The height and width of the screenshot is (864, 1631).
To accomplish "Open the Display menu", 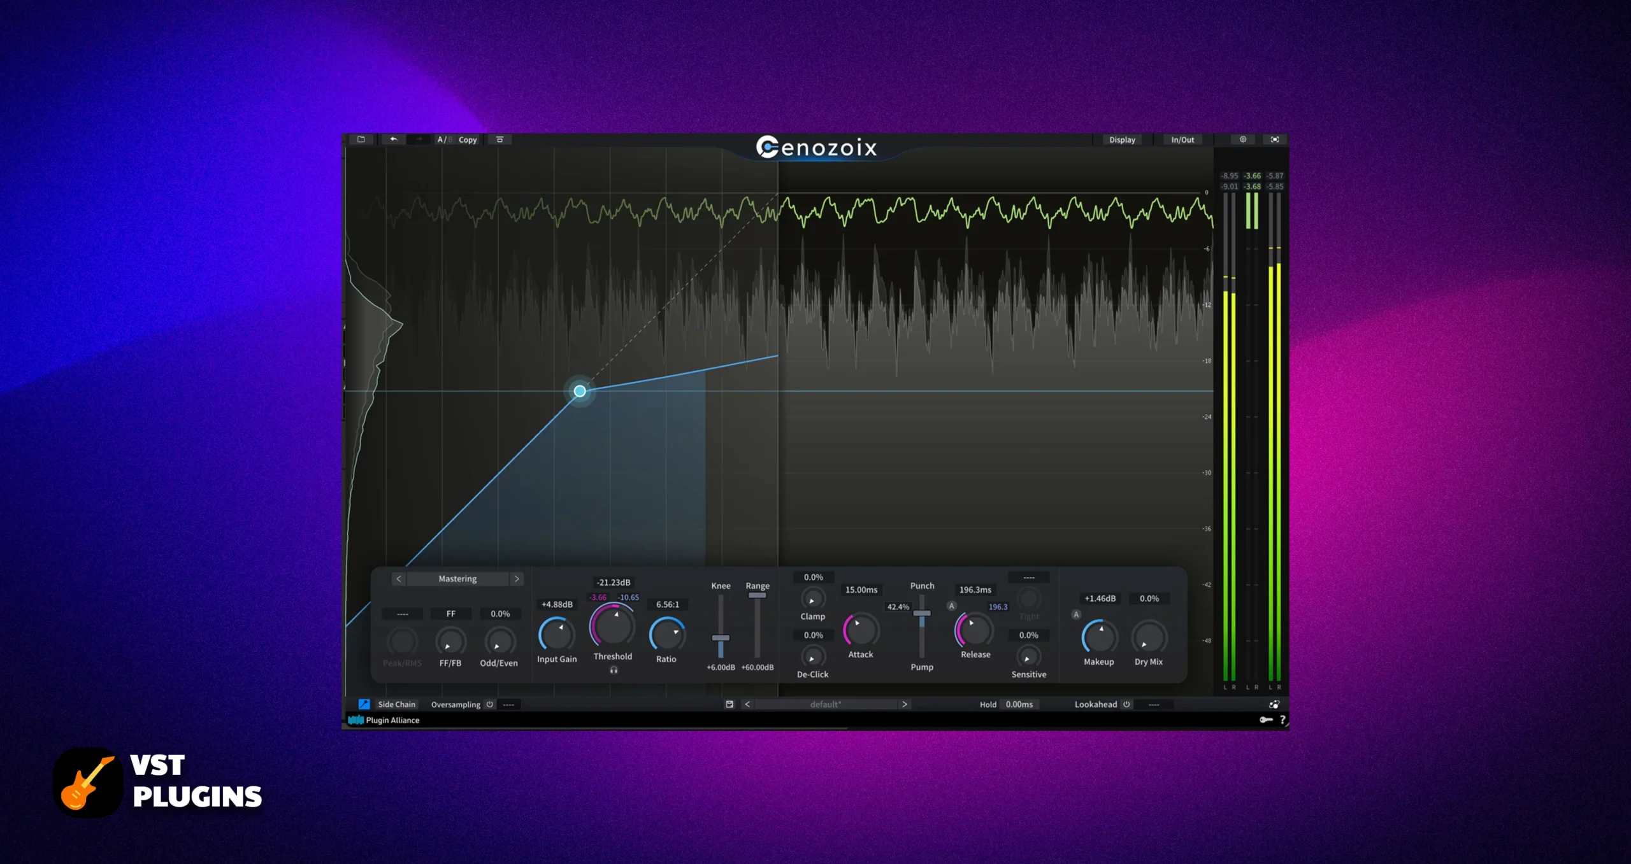I will point(1122,140).
